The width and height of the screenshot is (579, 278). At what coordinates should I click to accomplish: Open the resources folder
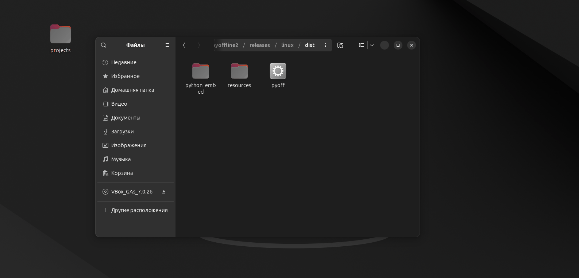tap(239, 71)
